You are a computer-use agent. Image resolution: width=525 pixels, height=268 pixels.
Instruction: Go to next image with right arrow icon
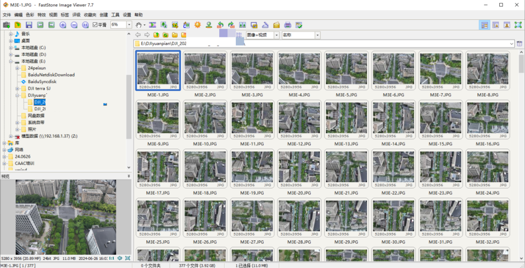[x=52, y=25]
